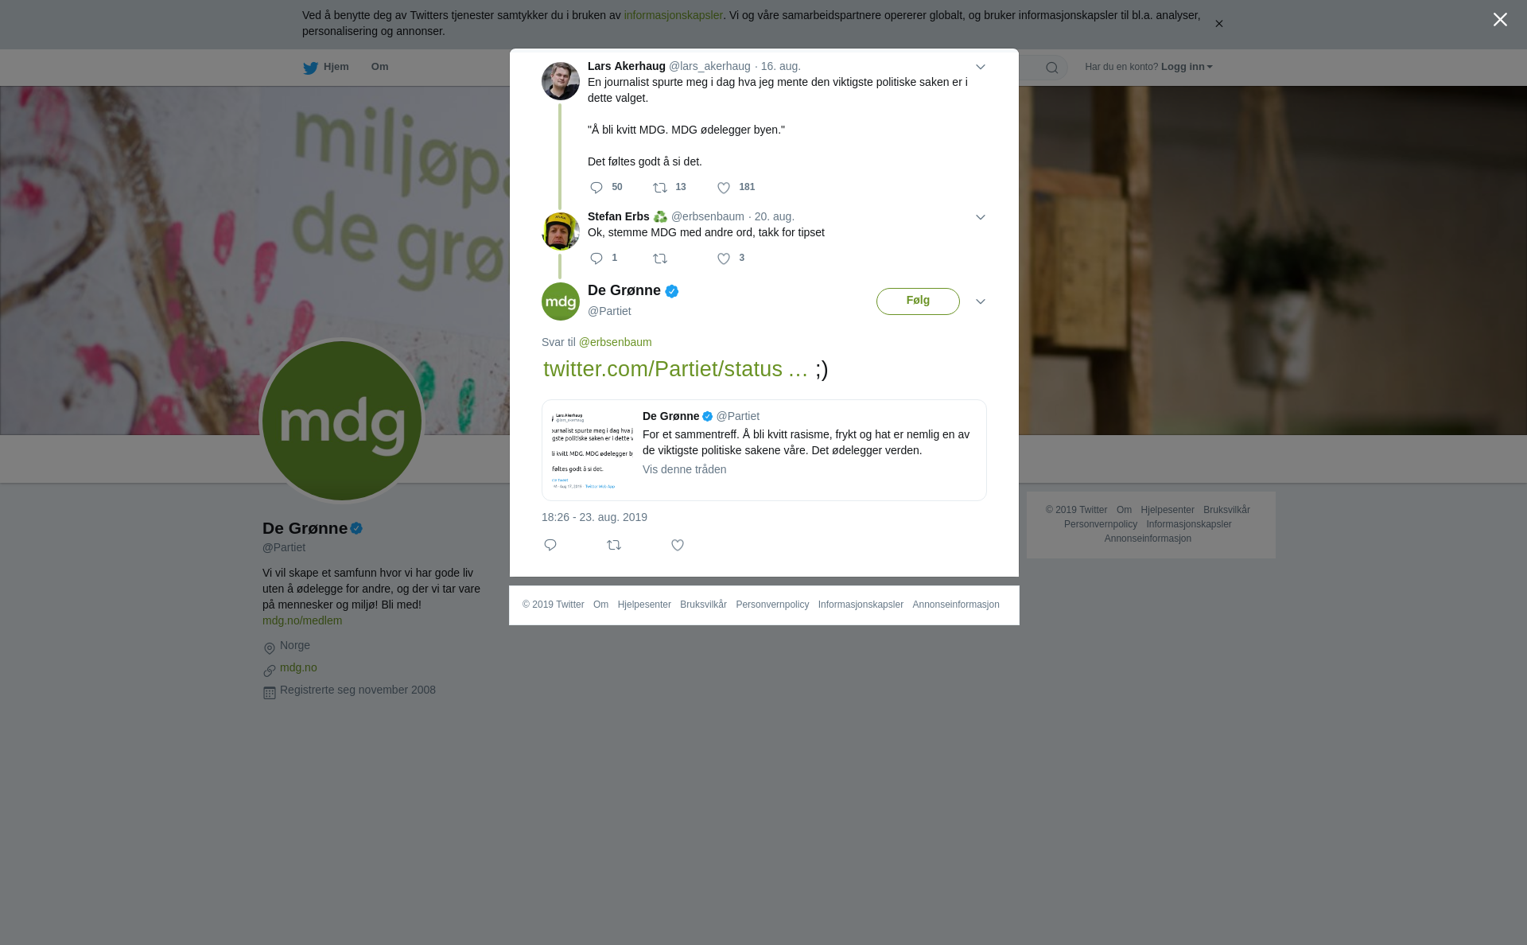Screen dimensions: 1527x945
Task: Like Lars Akerhaug's tweet with 181 likes
Action: tap(724, 188)
